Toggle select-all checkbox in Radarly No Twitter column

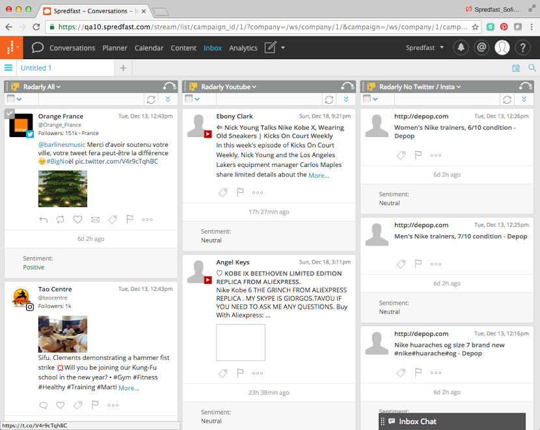(x=366, y=99)
